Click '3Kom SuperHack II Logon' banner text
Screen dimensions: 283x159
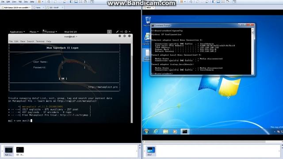tap(62, 48)
